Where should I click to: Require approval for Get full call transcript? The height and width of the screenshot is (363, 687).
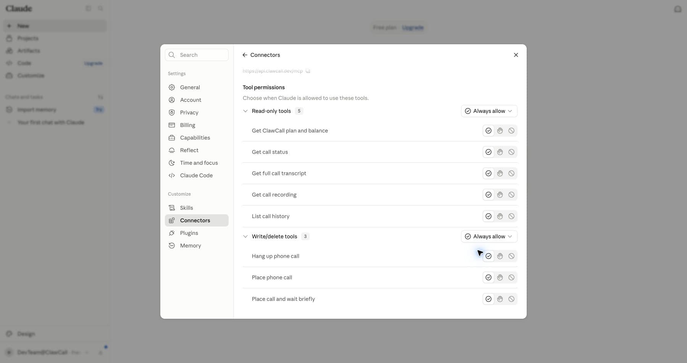(500, 173)
